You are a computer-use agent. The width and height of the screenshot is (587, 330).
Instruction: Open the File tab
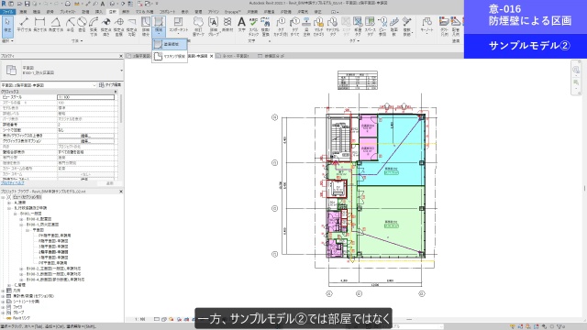7,12
